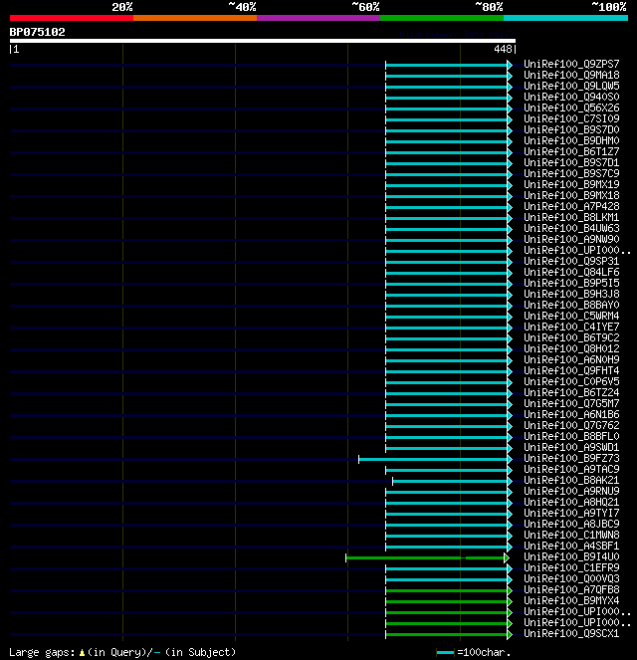
Task: Click the green alignment bar for UniRef100_A7QFB8
Action: click(447, 590)
